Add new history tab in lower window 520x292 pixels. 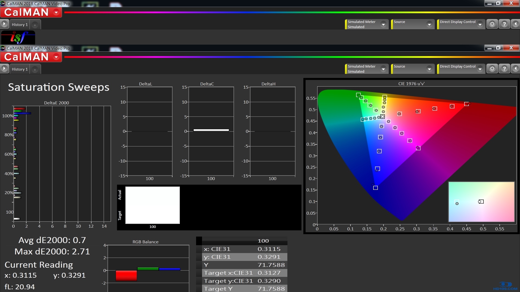tap(35, 69)
